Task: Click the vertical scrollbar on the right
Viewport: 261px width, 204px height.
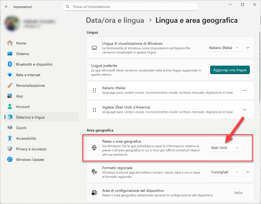Action: [259, 79]
